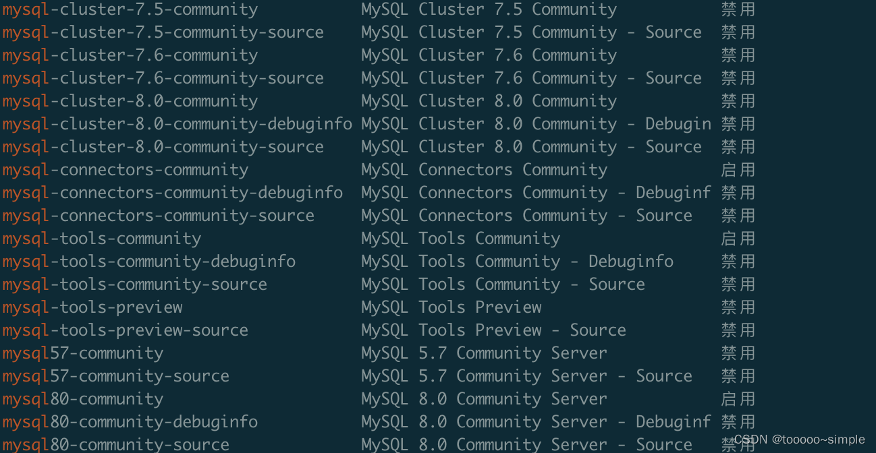Select repo id "mysql-connectors-community-source"
Screen dimensions: 876x453
[x=158, y=216]
